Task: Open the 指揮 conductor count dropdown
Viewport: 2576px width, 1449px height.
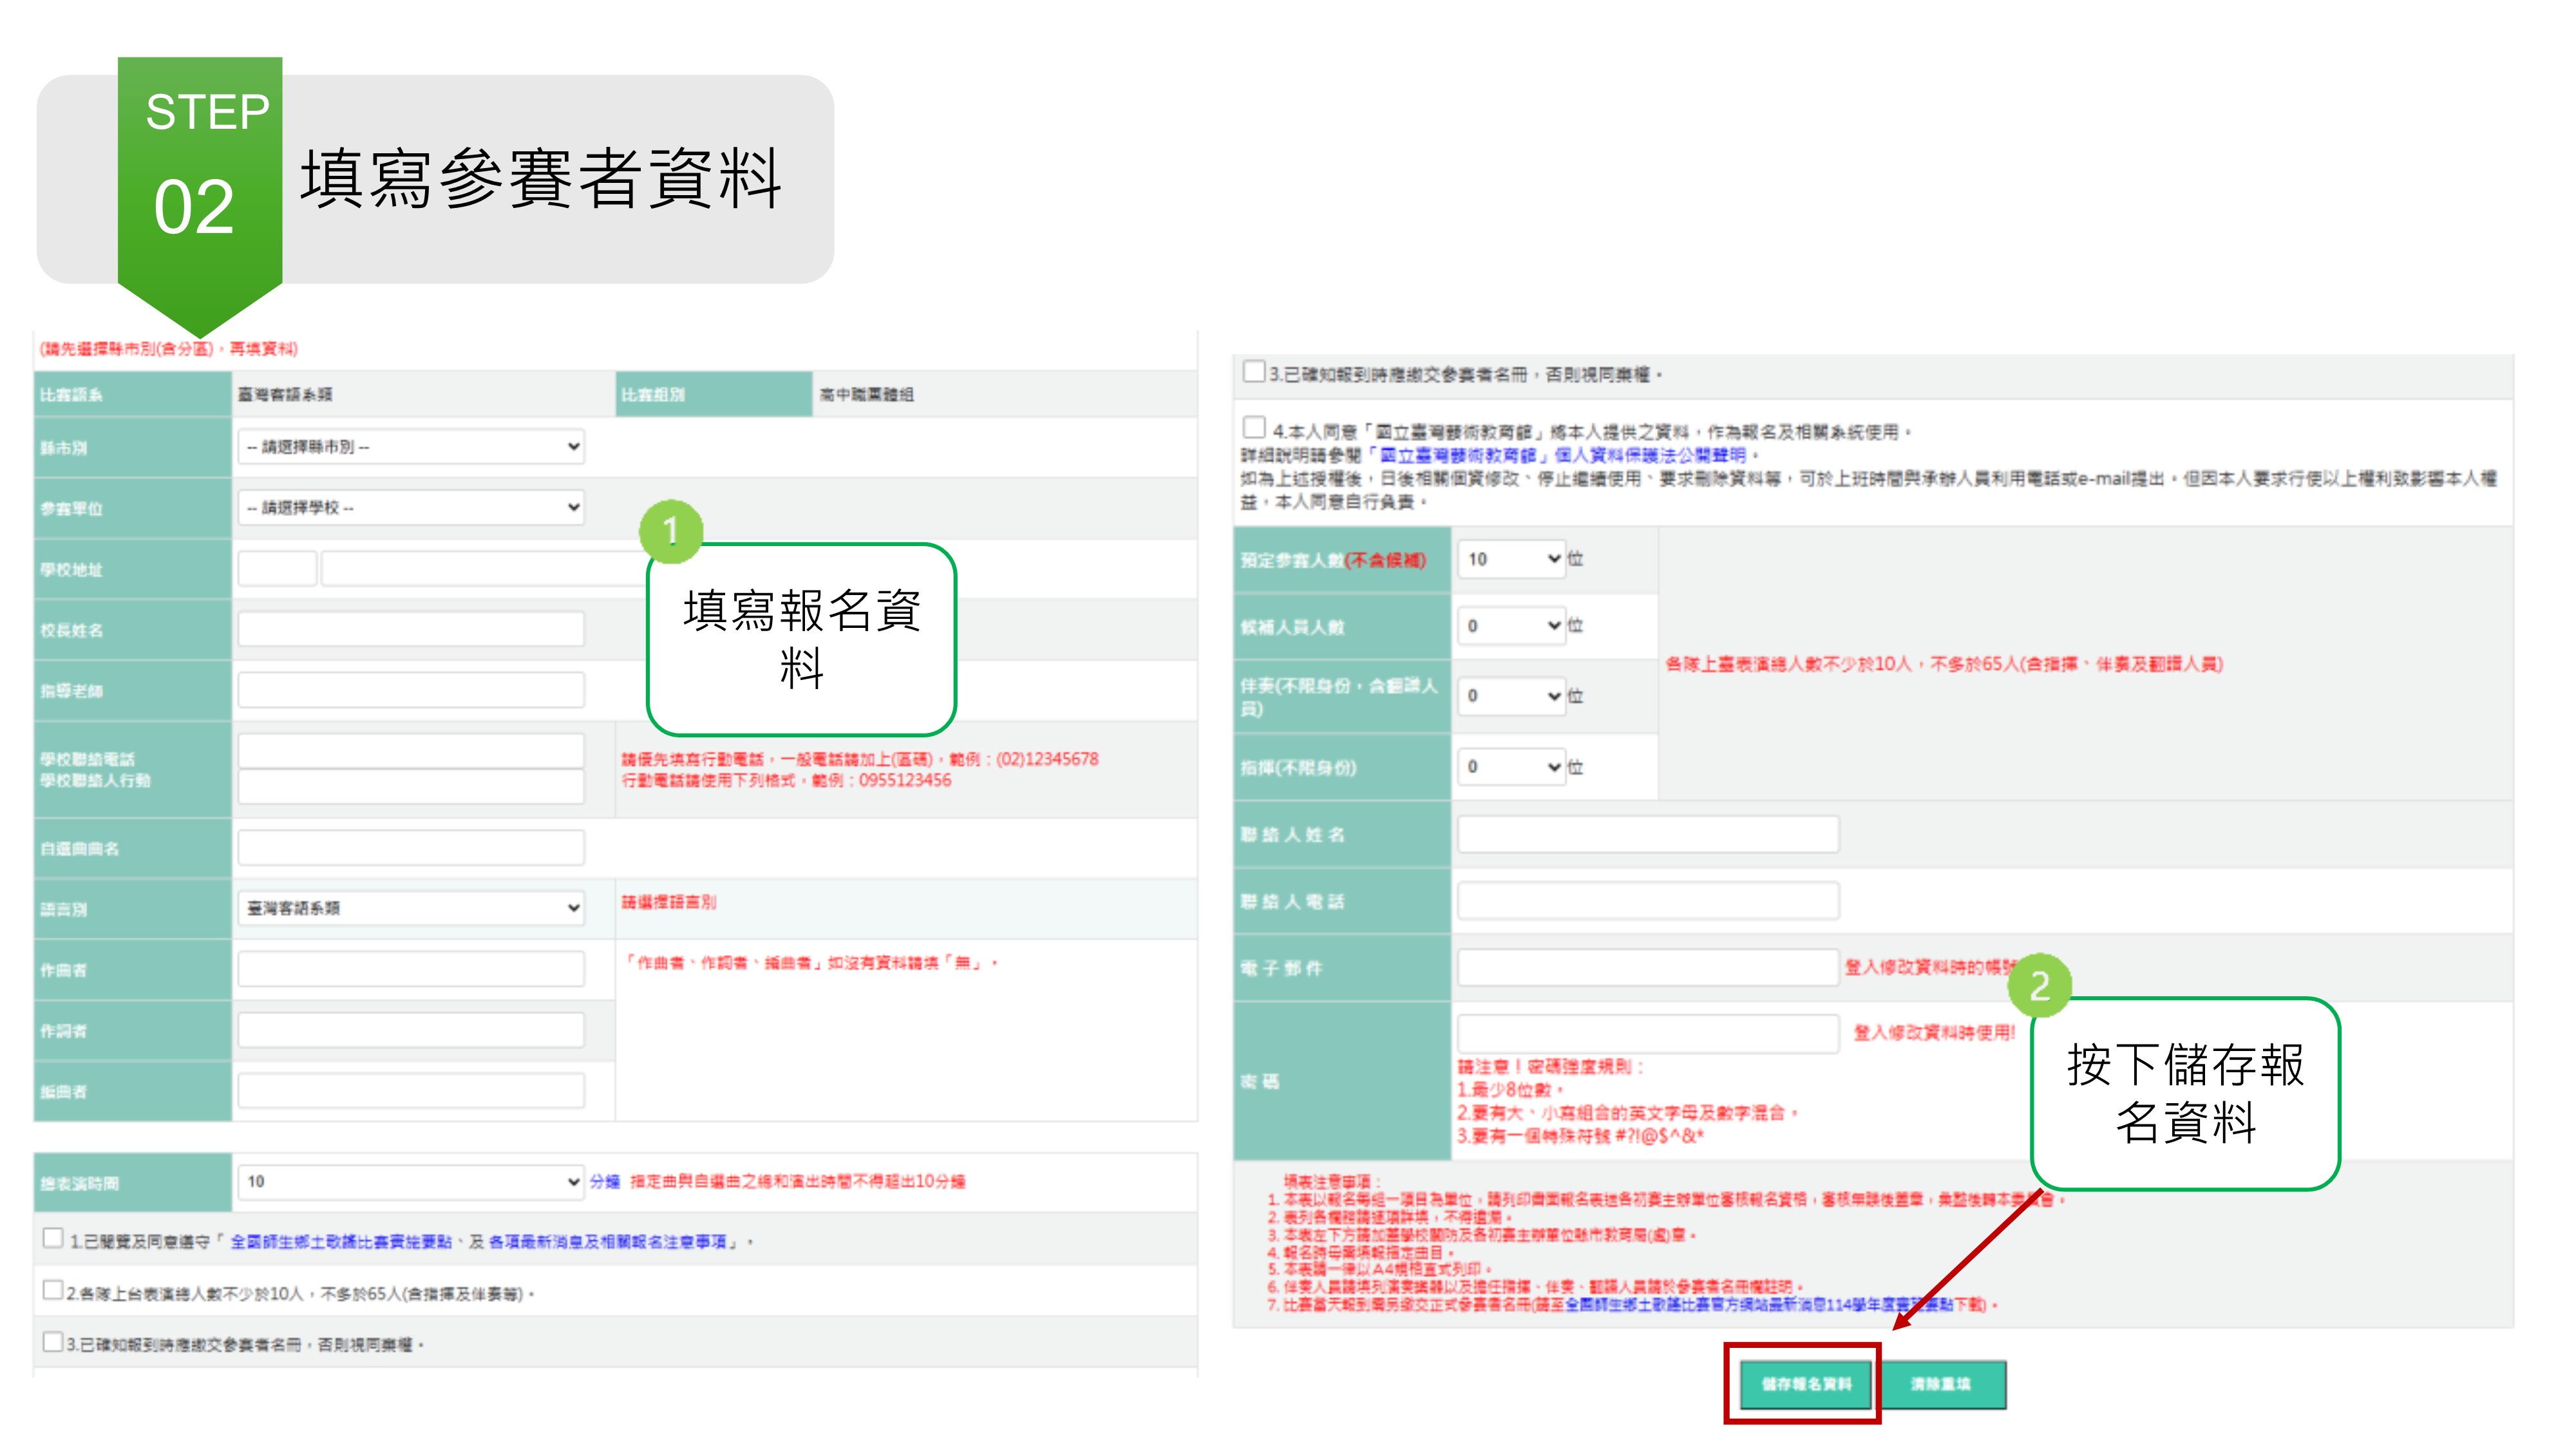Action: (x=1511, y=767)
